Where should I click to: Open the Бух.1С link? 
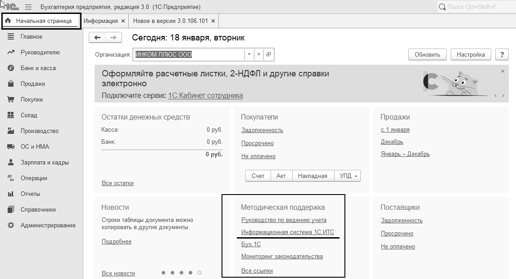click(x=251, y=244)
